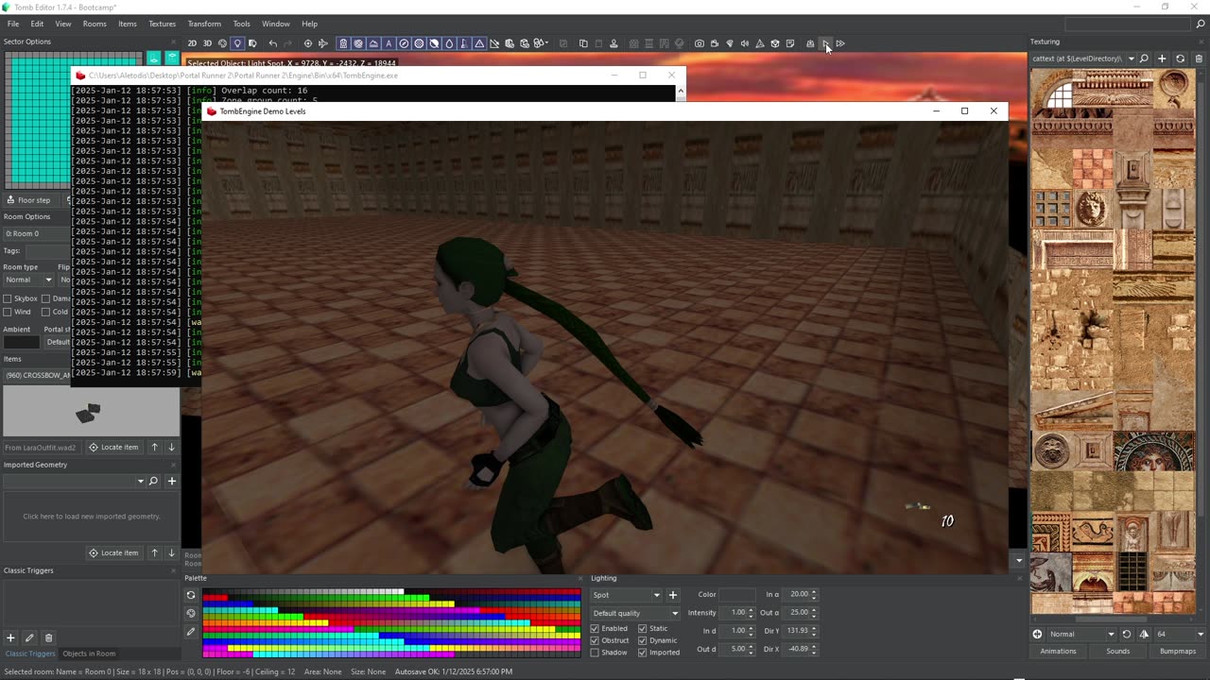Enable the Cold room checkbox

point(45,312)
